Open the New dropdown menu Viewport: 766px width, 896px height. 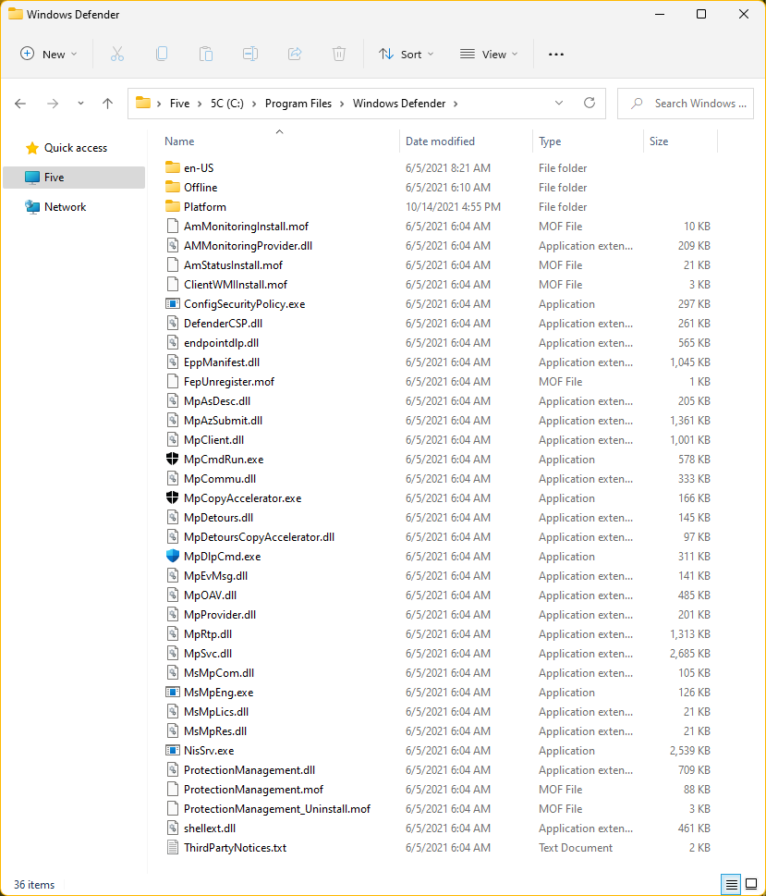click(49, 55)
